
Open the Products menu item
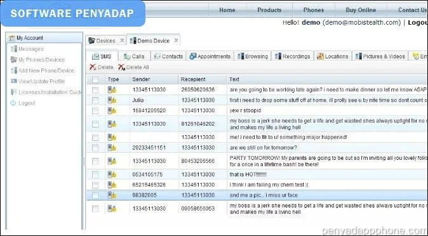click(x=269, y=10)
